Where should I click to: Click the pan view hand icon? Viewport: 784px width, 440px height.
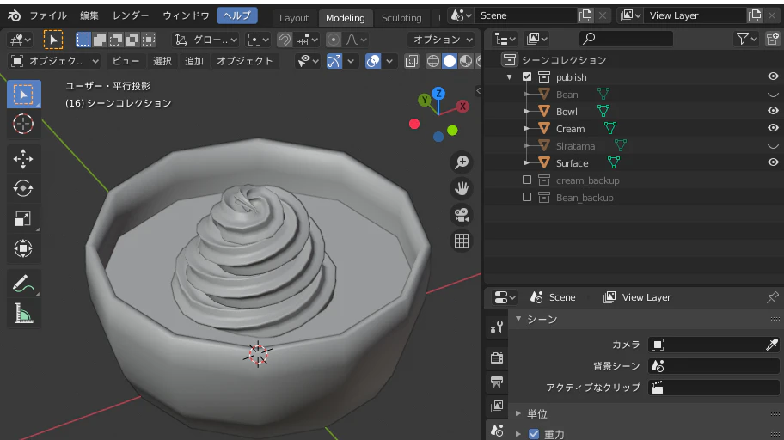461,188
